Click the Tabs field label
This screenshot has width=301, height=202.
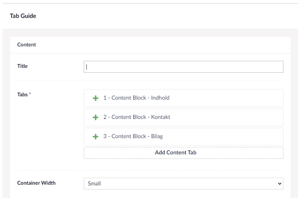tap(22, 94)
